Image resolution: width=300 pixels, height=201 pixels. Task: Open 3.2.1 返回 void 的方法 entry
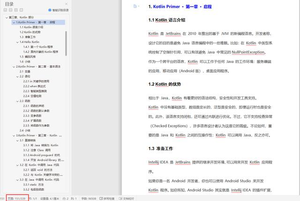click(x=37, y=170)
